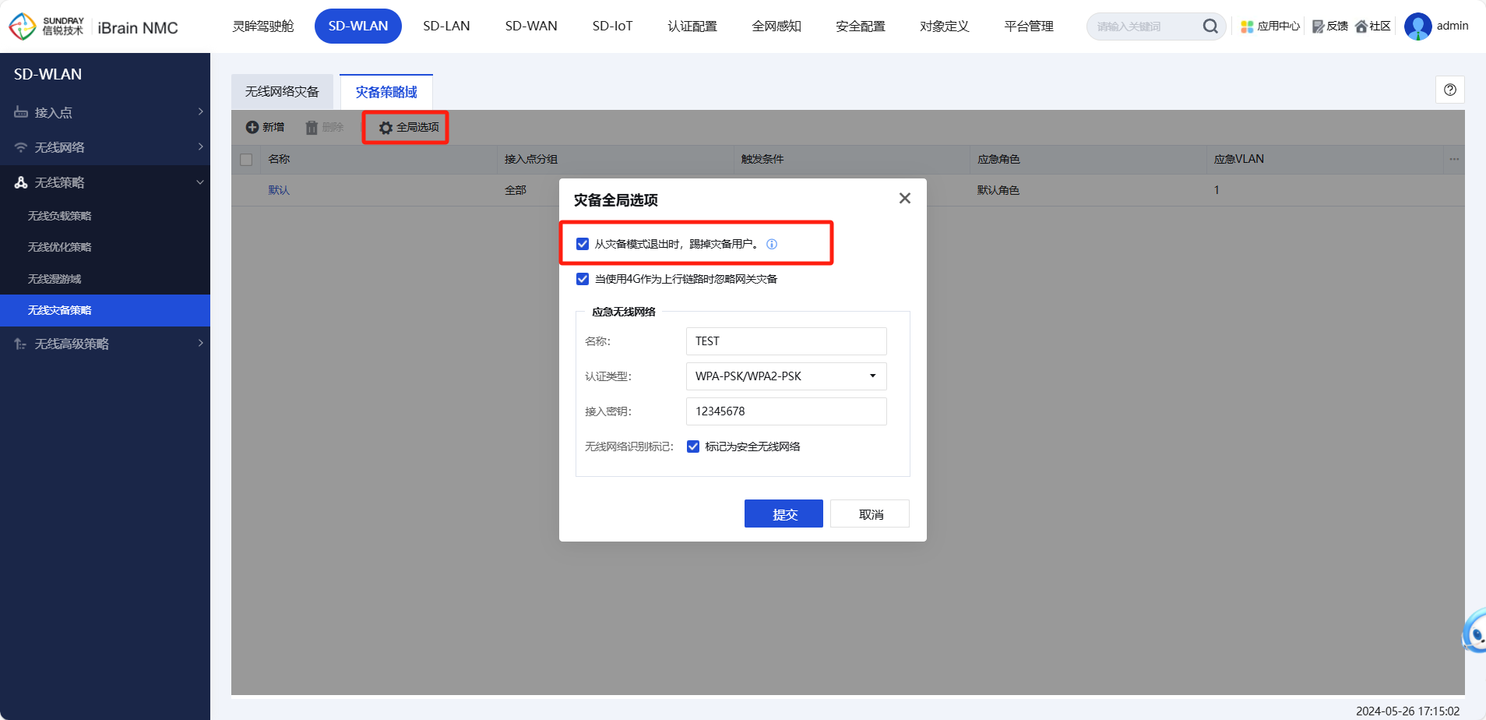The height and width of the screenshot is (720, 1486).
Task: Click the search magnifier icon
Action: click(1210, 26)
